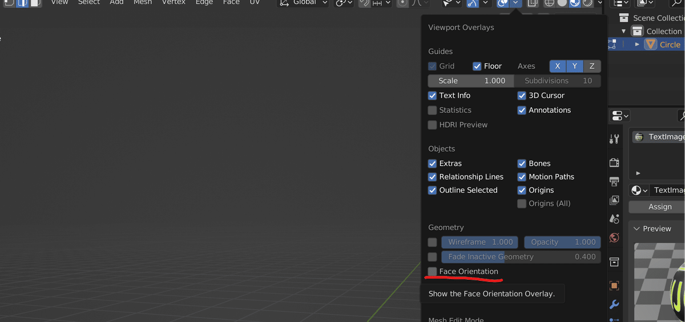
Task: Open the Global transform orientation dropdown
Action: point(303,3)
